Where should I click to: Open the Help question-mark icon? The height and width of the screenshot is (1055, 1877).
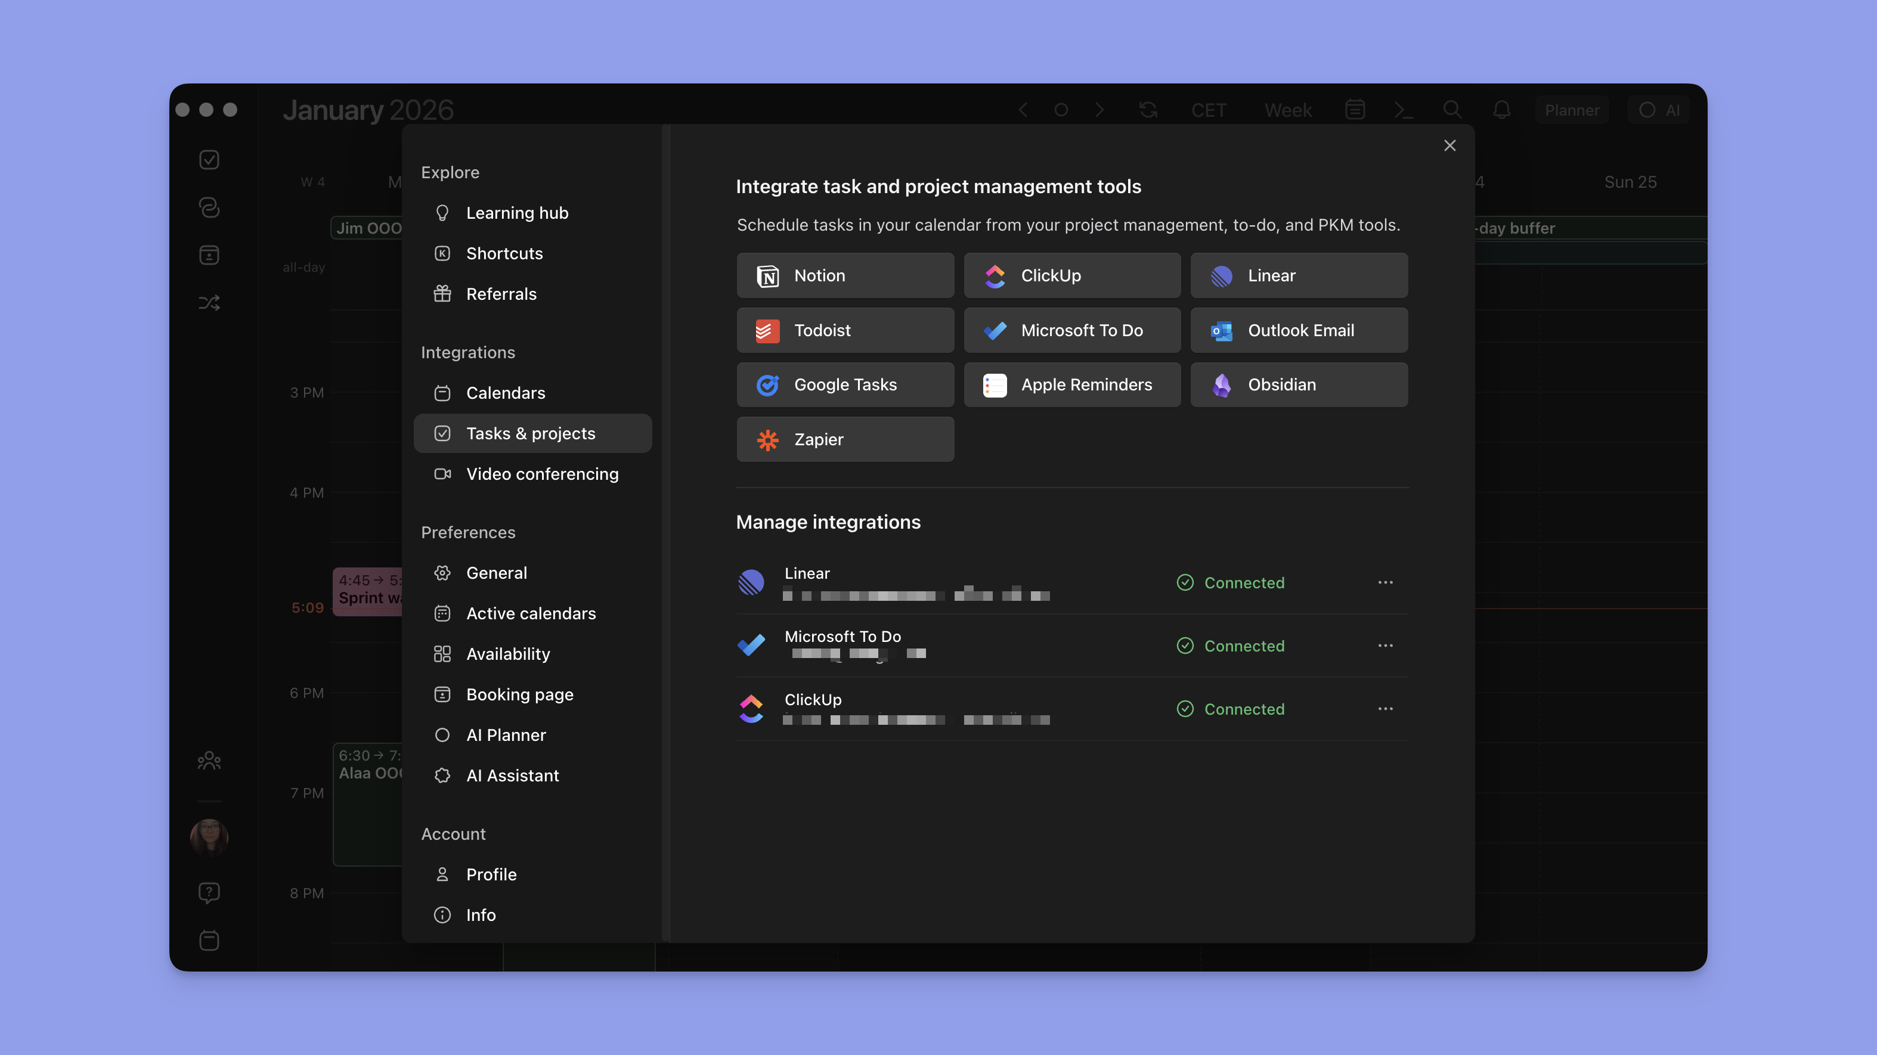pos(209,892)
